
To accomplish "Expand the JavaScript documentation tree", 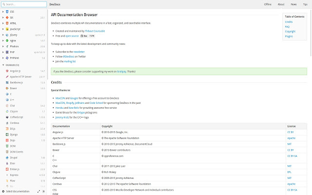I will [x=3, y=29].
